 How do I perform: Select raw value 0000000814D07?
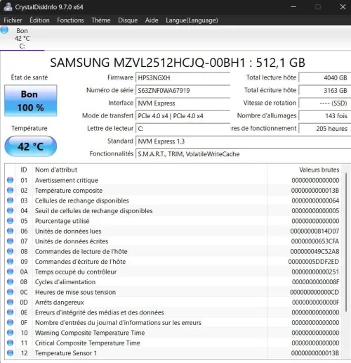(314, 231)
